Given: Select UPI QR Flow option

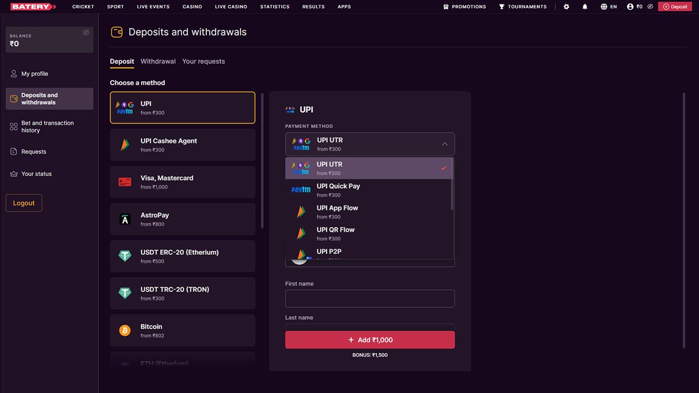Looking at the screenshot, I should (x=369, y=234).
